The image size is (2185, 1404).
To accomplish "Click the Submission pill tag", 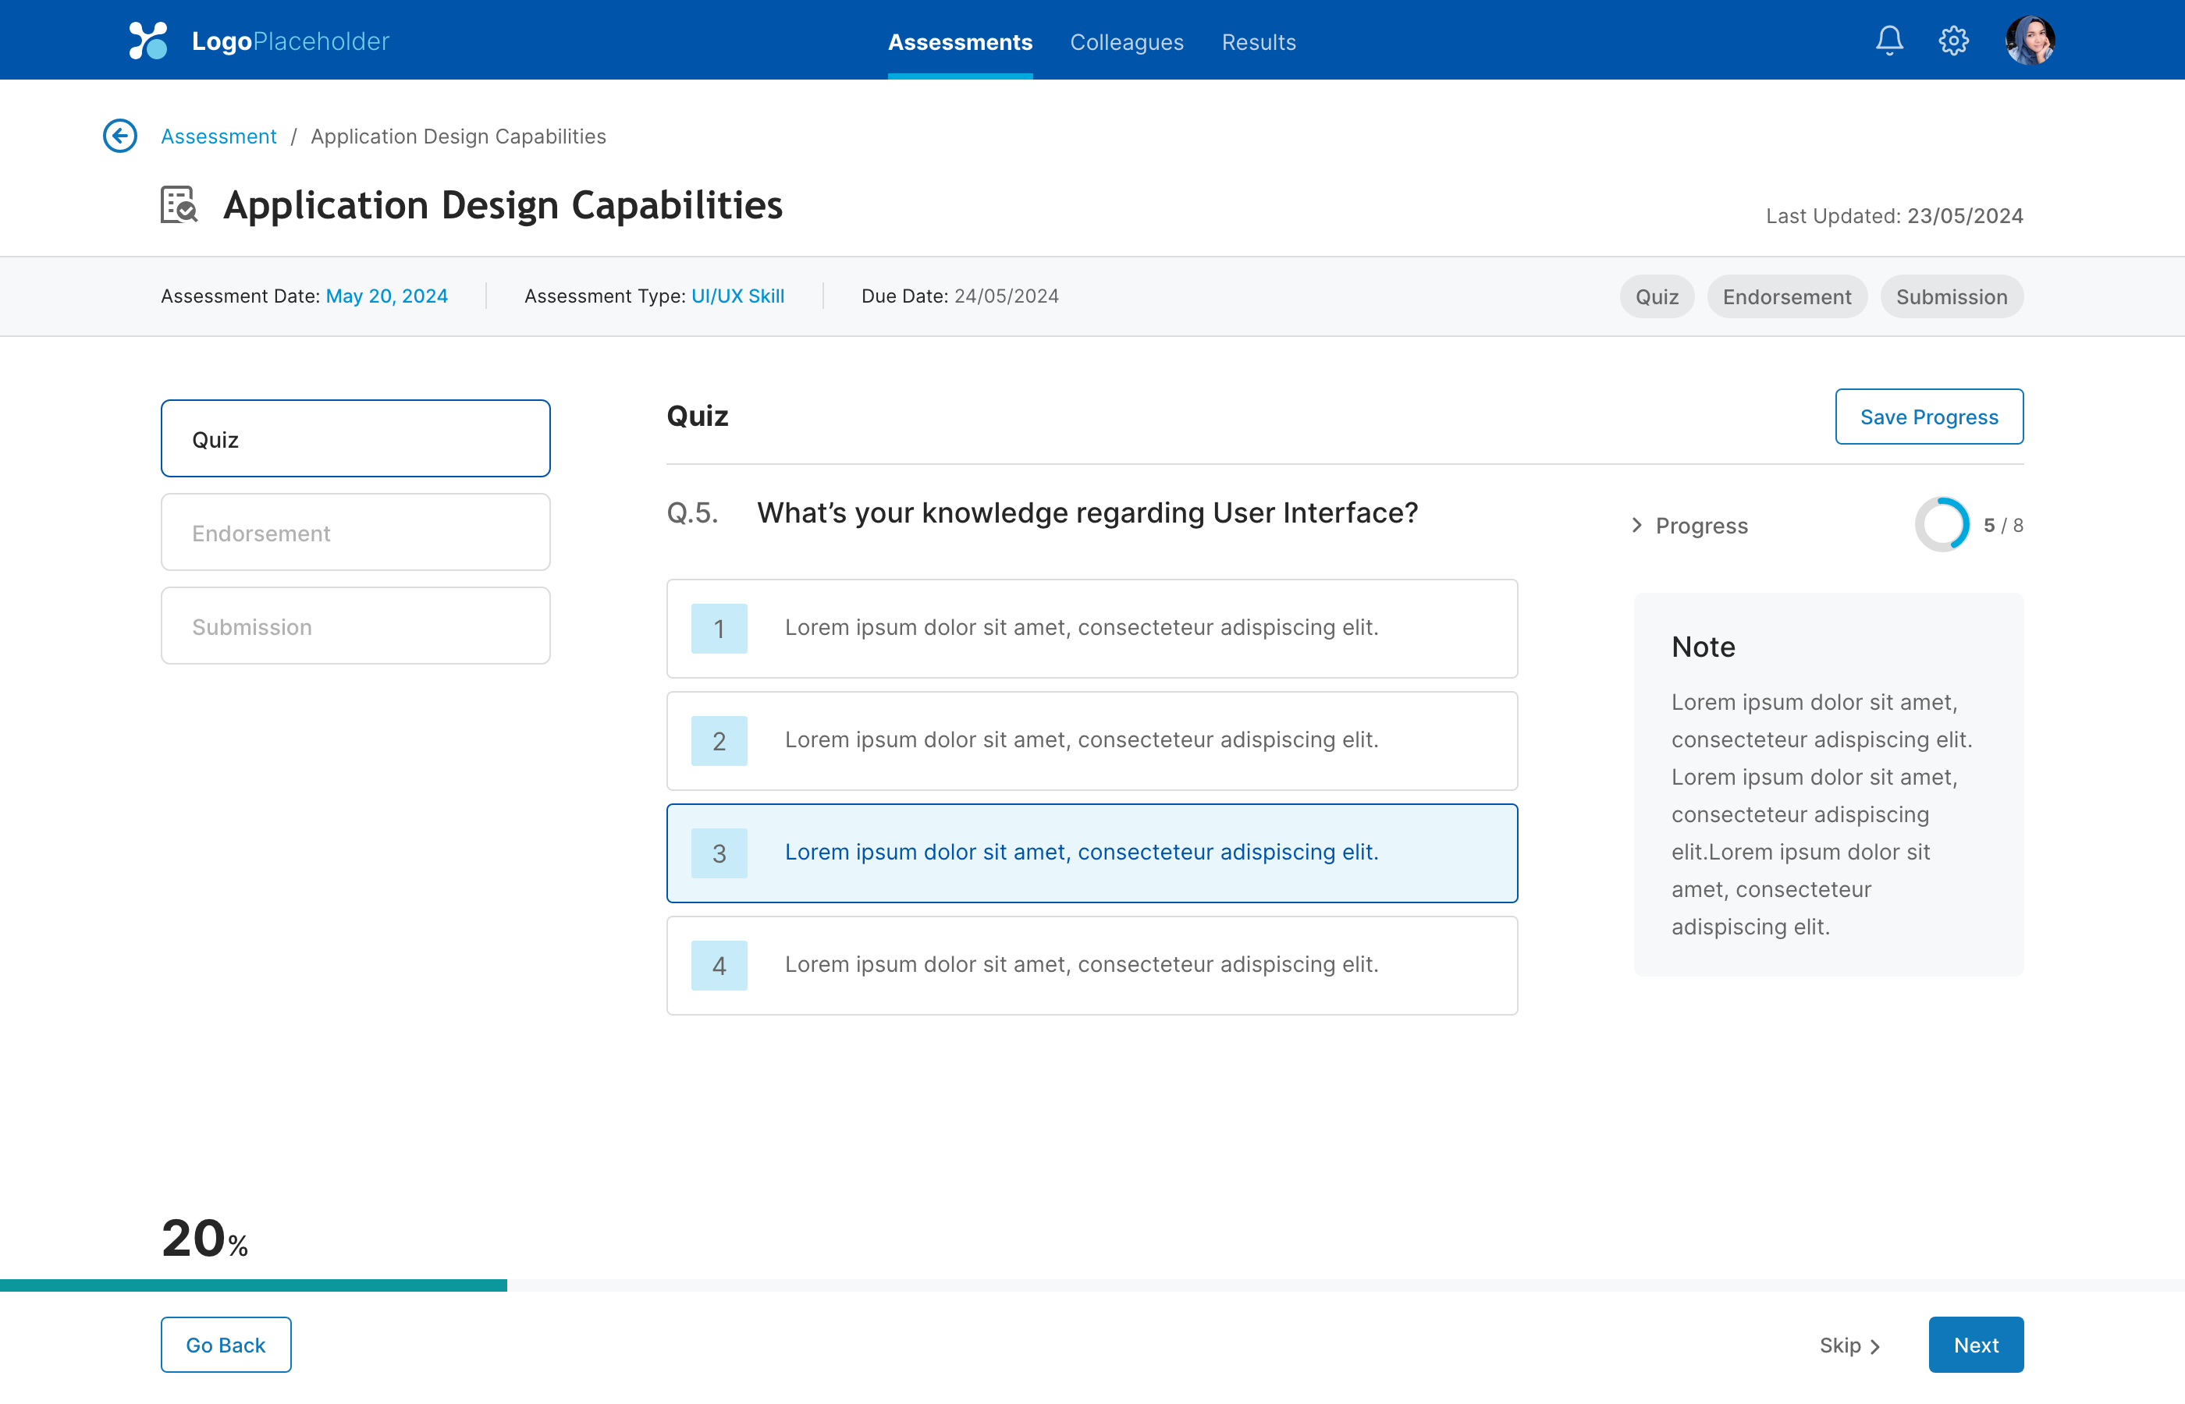I will coord(1952,297).
